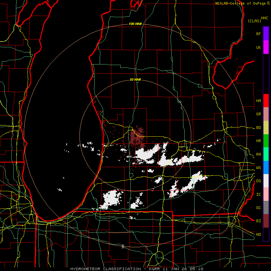Image resolution: width=271 pixels, height=271 pixels.
Task: Click the RA aqua-green legend swatch
Action: pyautogui.click(x=266, y=154)
